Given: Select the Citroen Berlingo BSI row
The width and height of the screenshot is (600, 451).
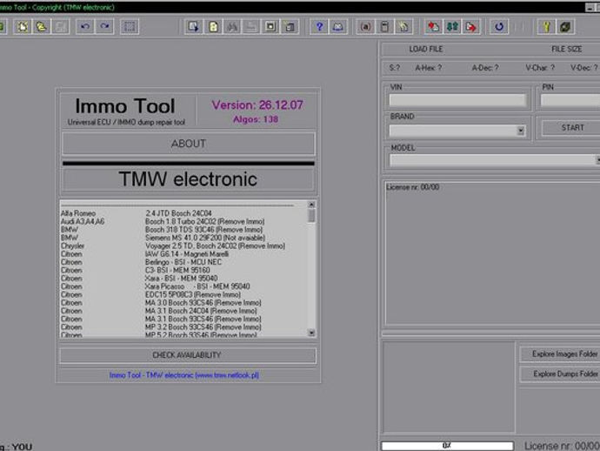Looking at the screenshot, I should (183, 262).
